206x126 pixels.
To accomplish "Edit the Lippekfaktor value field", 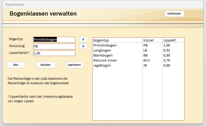I will (54, 53).
